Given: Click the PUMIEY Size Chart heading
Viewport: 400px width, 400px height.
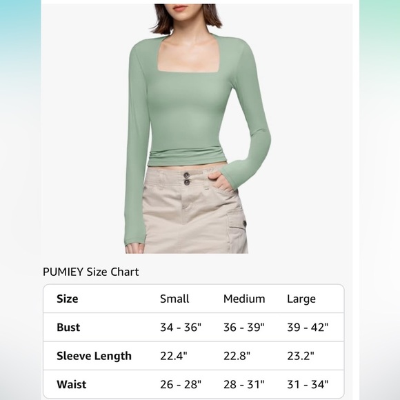Looking at the screenshot, I should pos(91,272).
